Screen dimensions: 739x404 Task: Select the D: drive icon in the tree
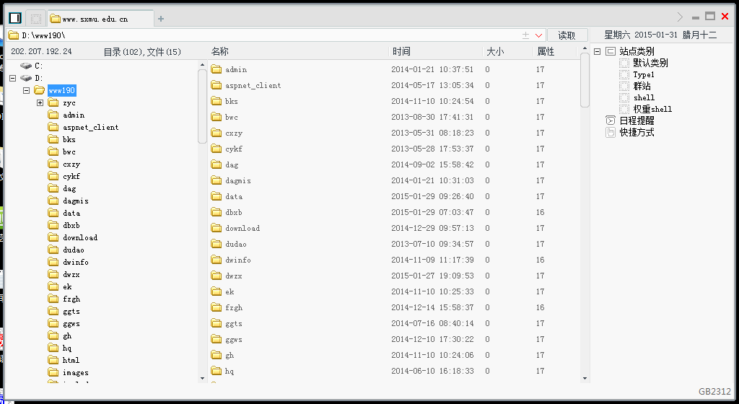coord(26,78)
